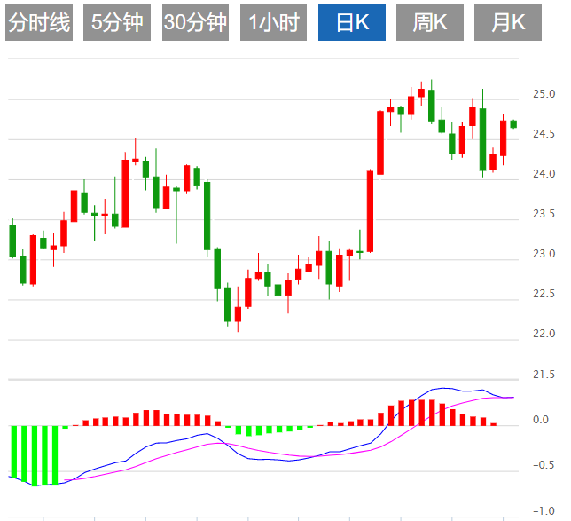Click the 22.0 price axis label
The image size is (571, 521).
point(544,334)
